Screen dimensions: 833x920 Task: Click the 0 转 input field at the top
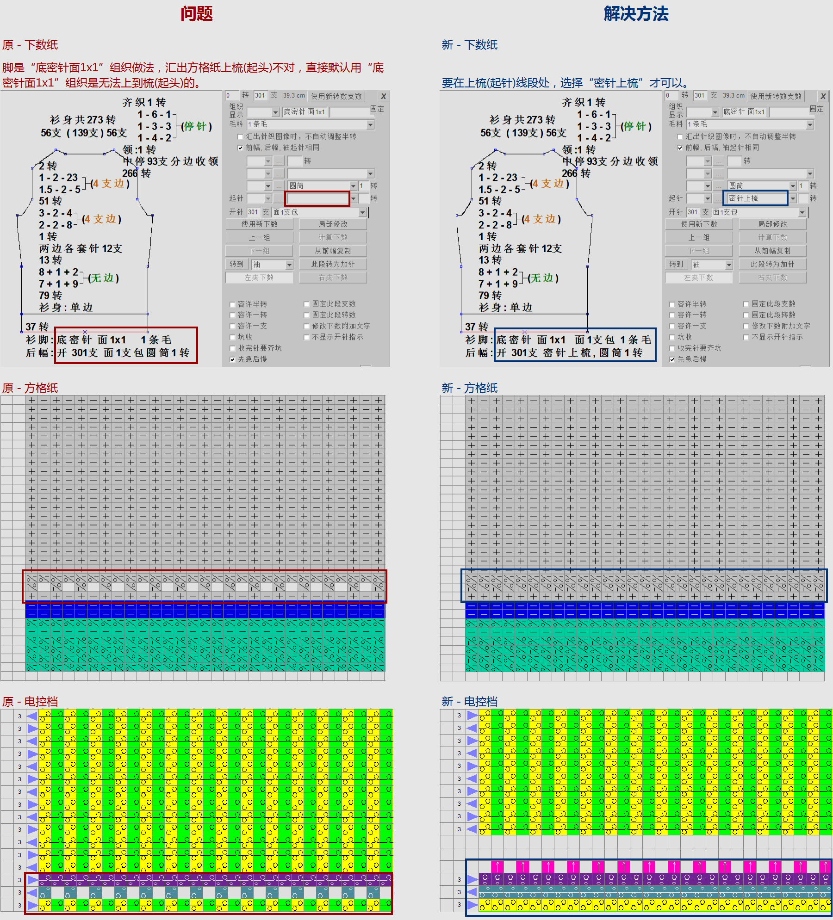click(x=232, y=96)
